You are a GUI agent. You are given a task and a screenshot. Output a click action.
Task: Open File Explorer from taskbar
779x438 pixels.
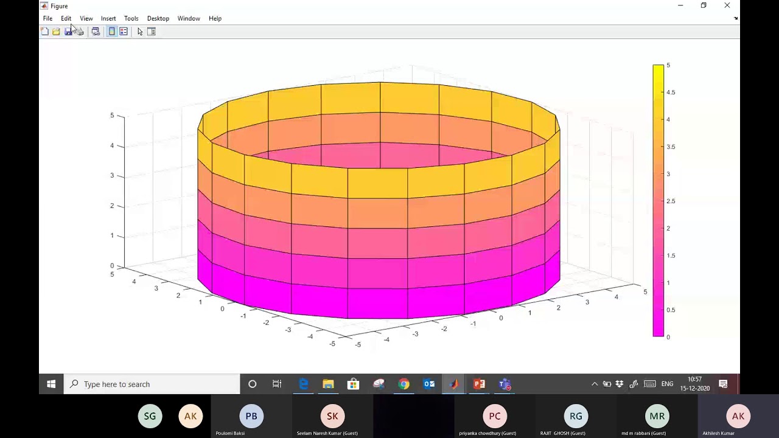tap(328, 384)
